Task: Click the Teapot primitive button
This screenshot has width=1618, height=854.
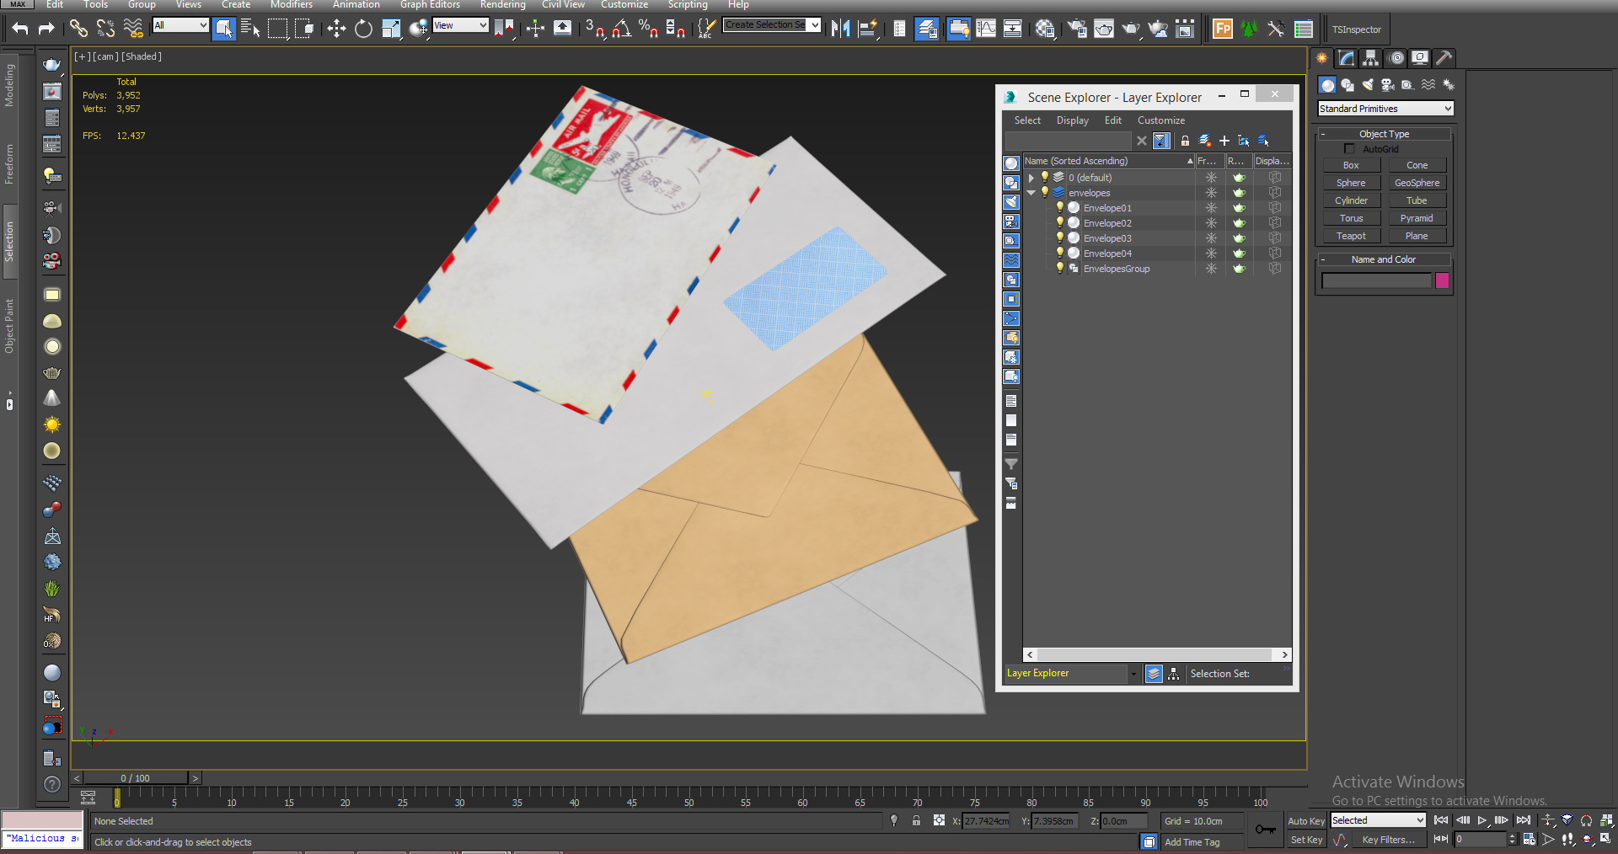Action: pos(1351,235)
